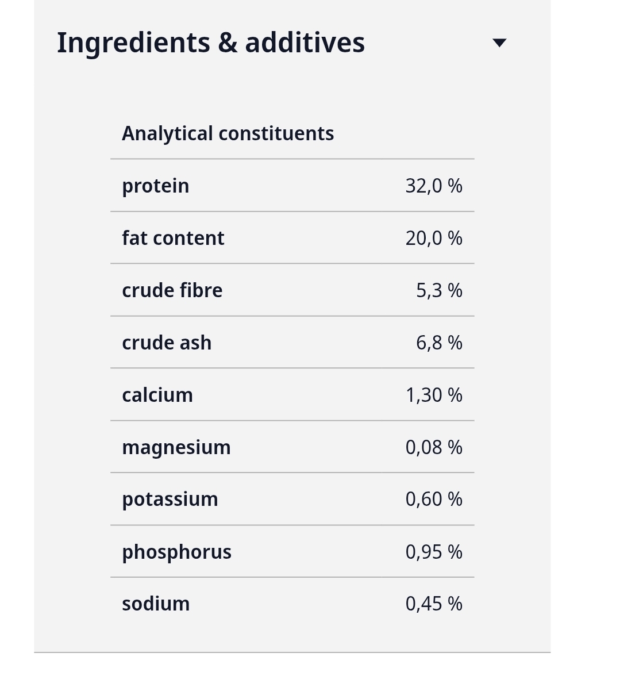Select the potassium row label
Image resolution: width=620 pixels, height=695 pixels.
point(170,499)
